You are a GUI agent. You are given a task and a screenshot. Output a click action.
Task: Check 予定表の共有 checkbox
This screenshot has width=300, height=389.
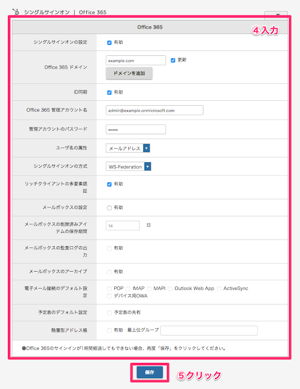[x=109, y=313]
